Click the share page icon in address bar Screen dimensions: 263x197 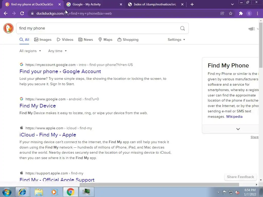tap(222, 13)
